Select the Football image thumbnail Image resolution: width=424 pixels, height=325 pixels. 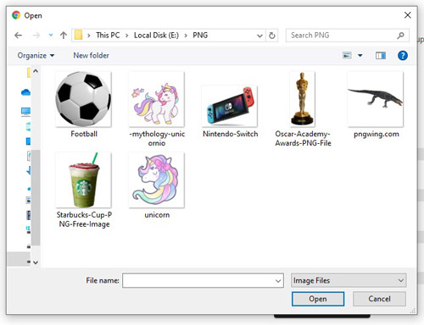[83, 99]
